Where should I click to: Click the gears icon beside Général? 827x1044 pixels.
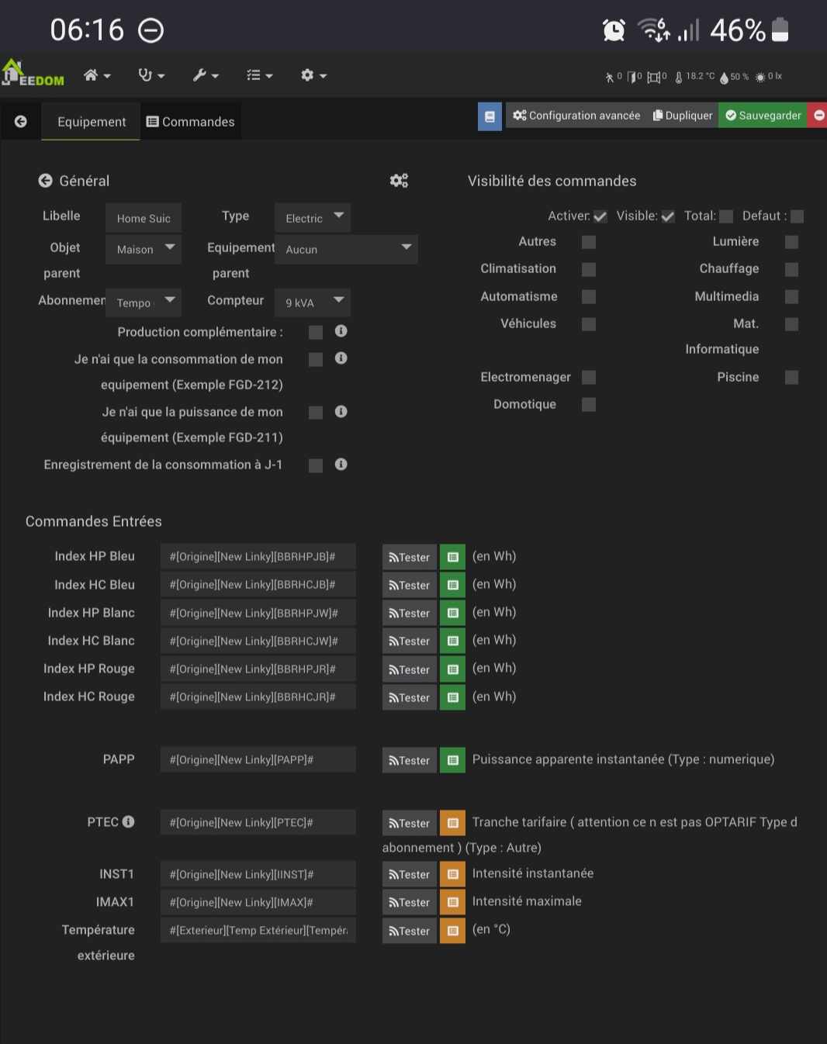[399, 181]
